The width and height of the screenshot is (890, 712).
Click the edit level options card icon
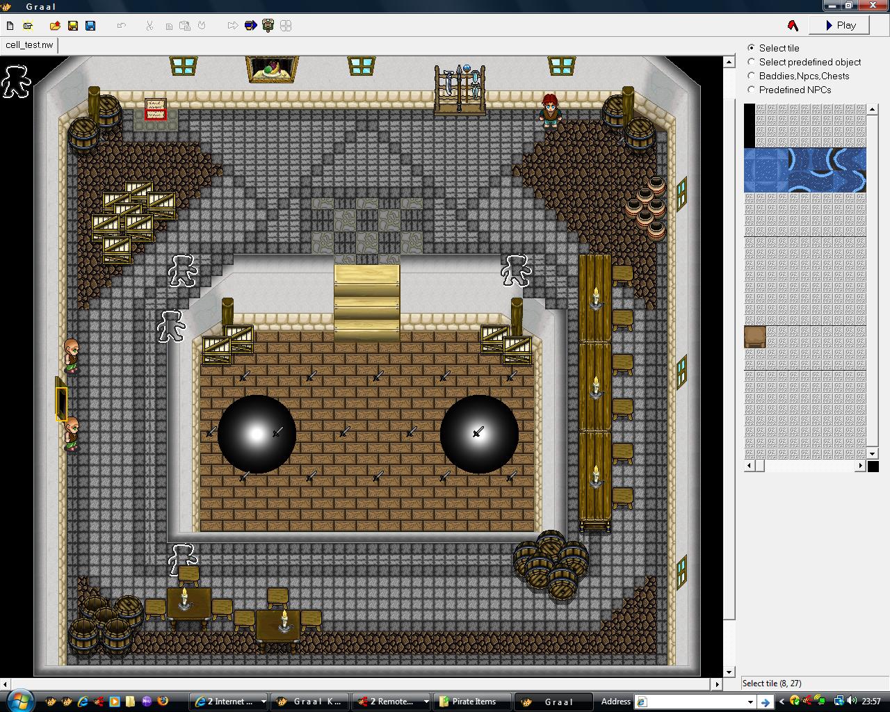[28, 26]
